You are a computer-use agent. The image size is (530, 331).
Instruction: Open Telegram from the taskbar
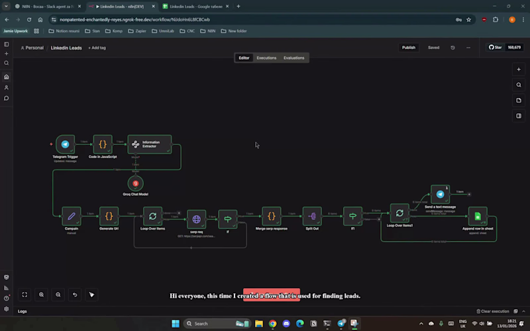pyautogui.click(x=341, y=324)
